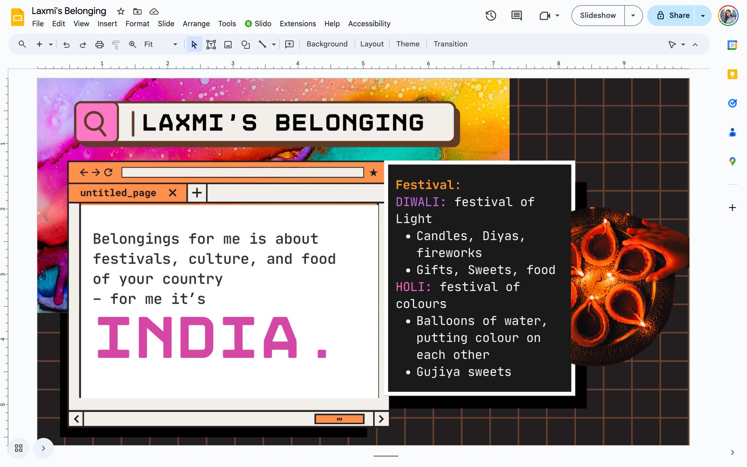Open the Slide menu
The image size is (747, 467).
[166, 24]
